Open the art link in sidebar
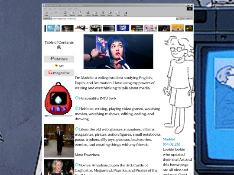 [x=59, y=66]
